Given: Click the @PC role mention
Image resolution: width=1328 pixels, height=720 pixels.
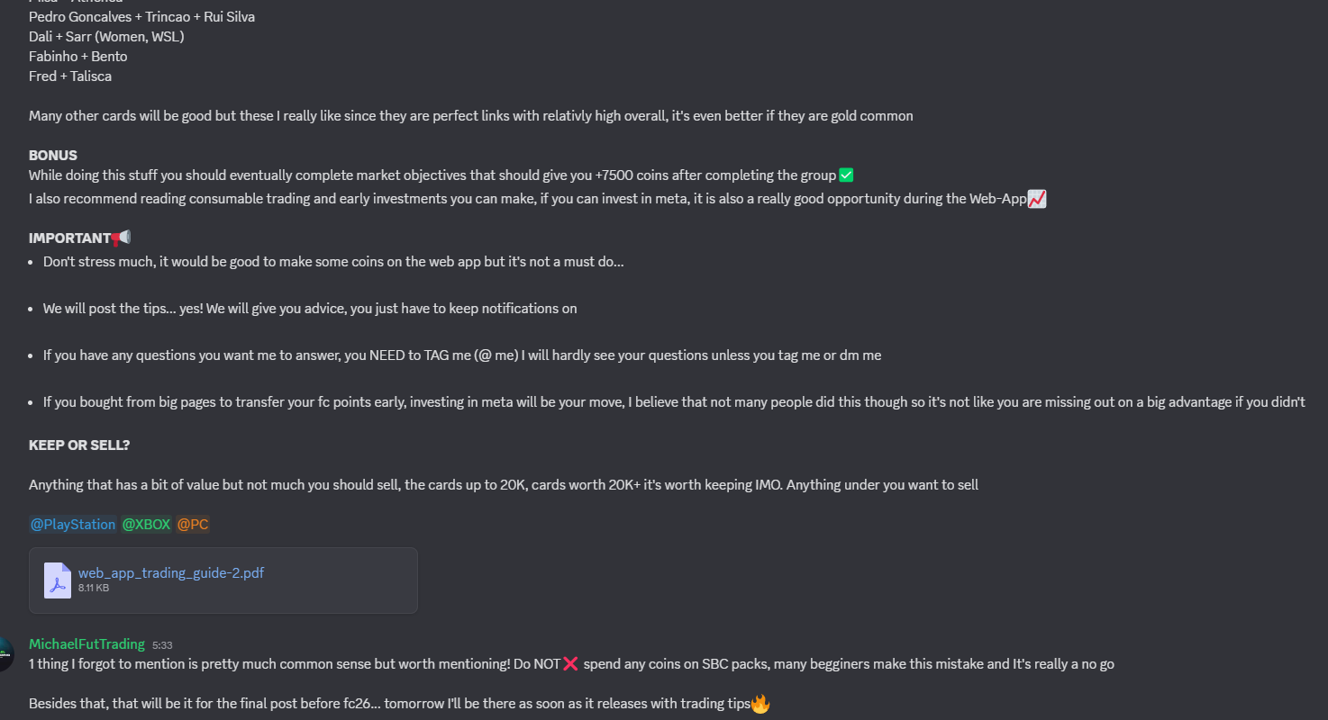Looking at the screenshot, I should coord(193,524).
